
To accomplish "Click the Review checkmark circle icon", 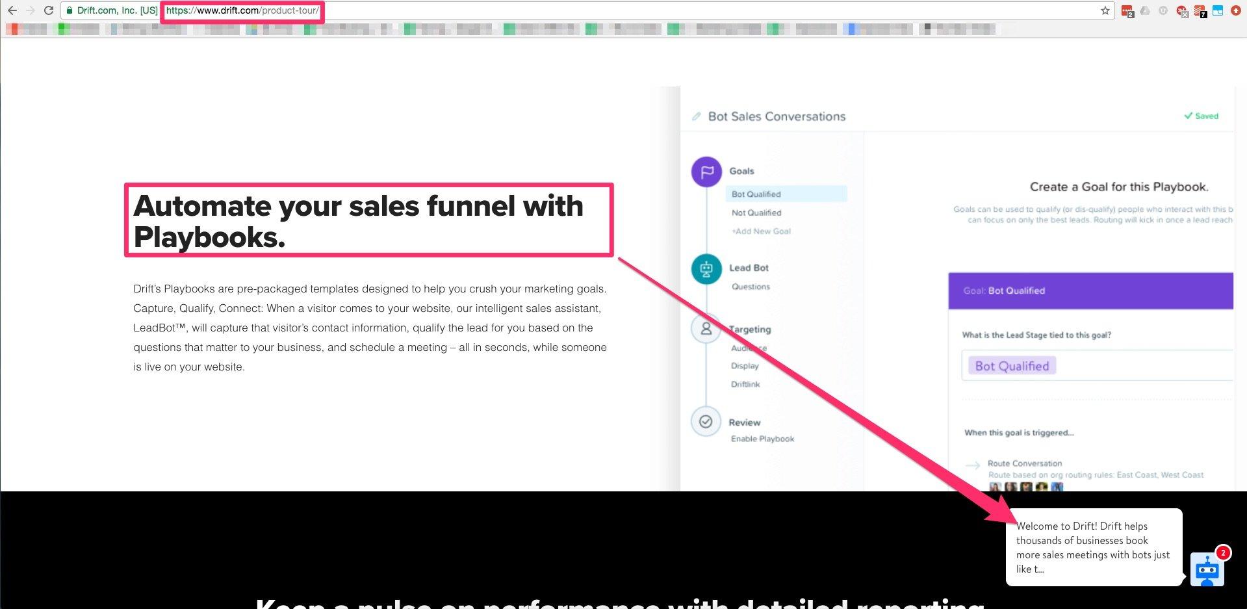I will coord(706,422).
